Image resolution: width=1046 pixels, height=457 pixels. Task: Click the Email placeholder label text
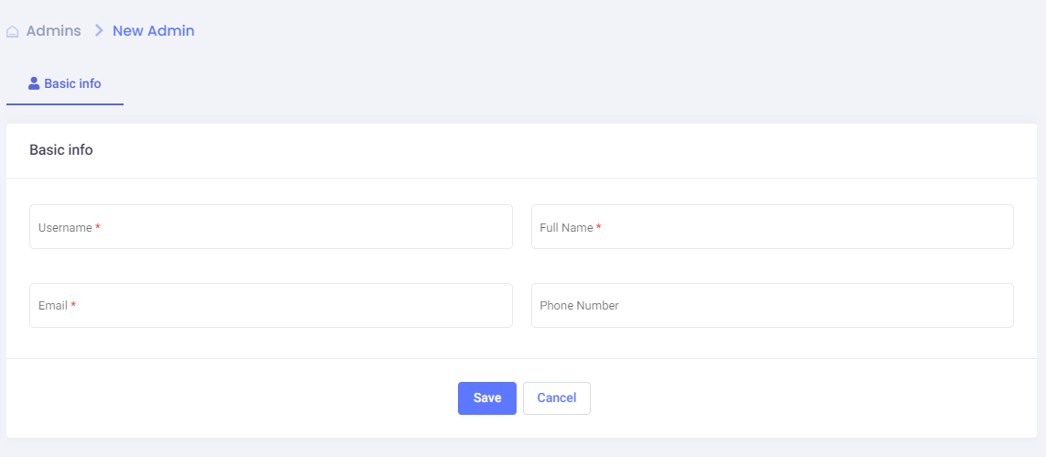tap(53, 305)
